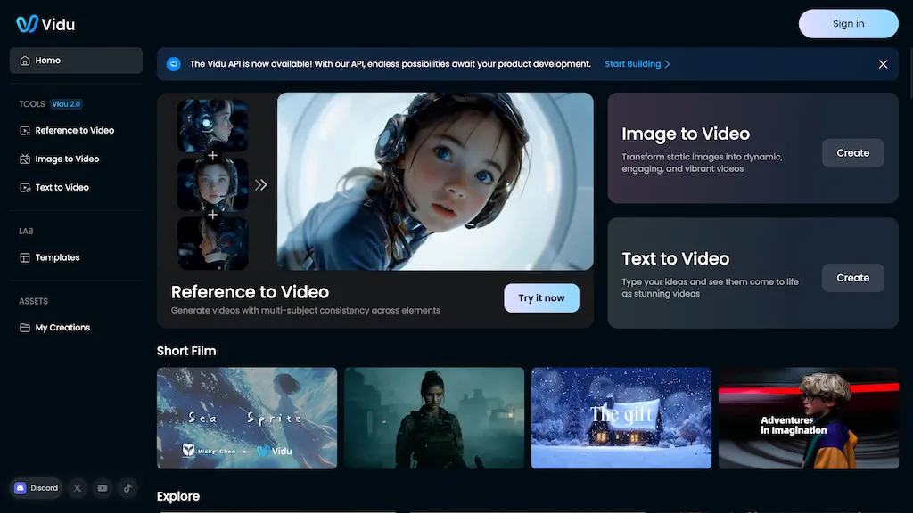Click the Reference to Video sidebar icon
This screenshot has height=513, width=913.
point(24,130)
